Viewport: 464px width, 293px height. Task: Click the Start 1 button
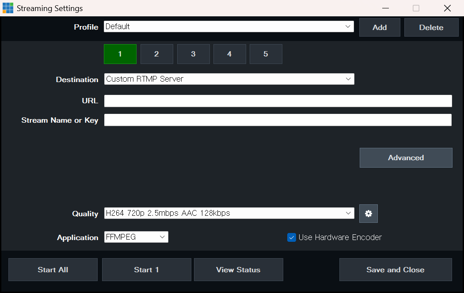pos(147,270)
